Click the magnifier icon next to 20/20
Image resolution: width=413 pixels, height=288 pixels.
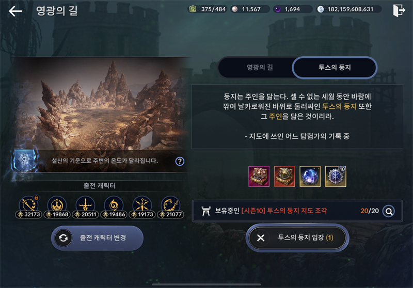pos(389,211)
